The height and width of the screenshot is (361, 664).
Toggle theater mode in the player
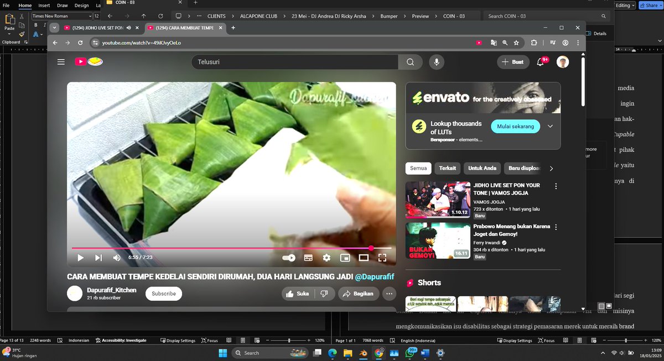(364, 258)
